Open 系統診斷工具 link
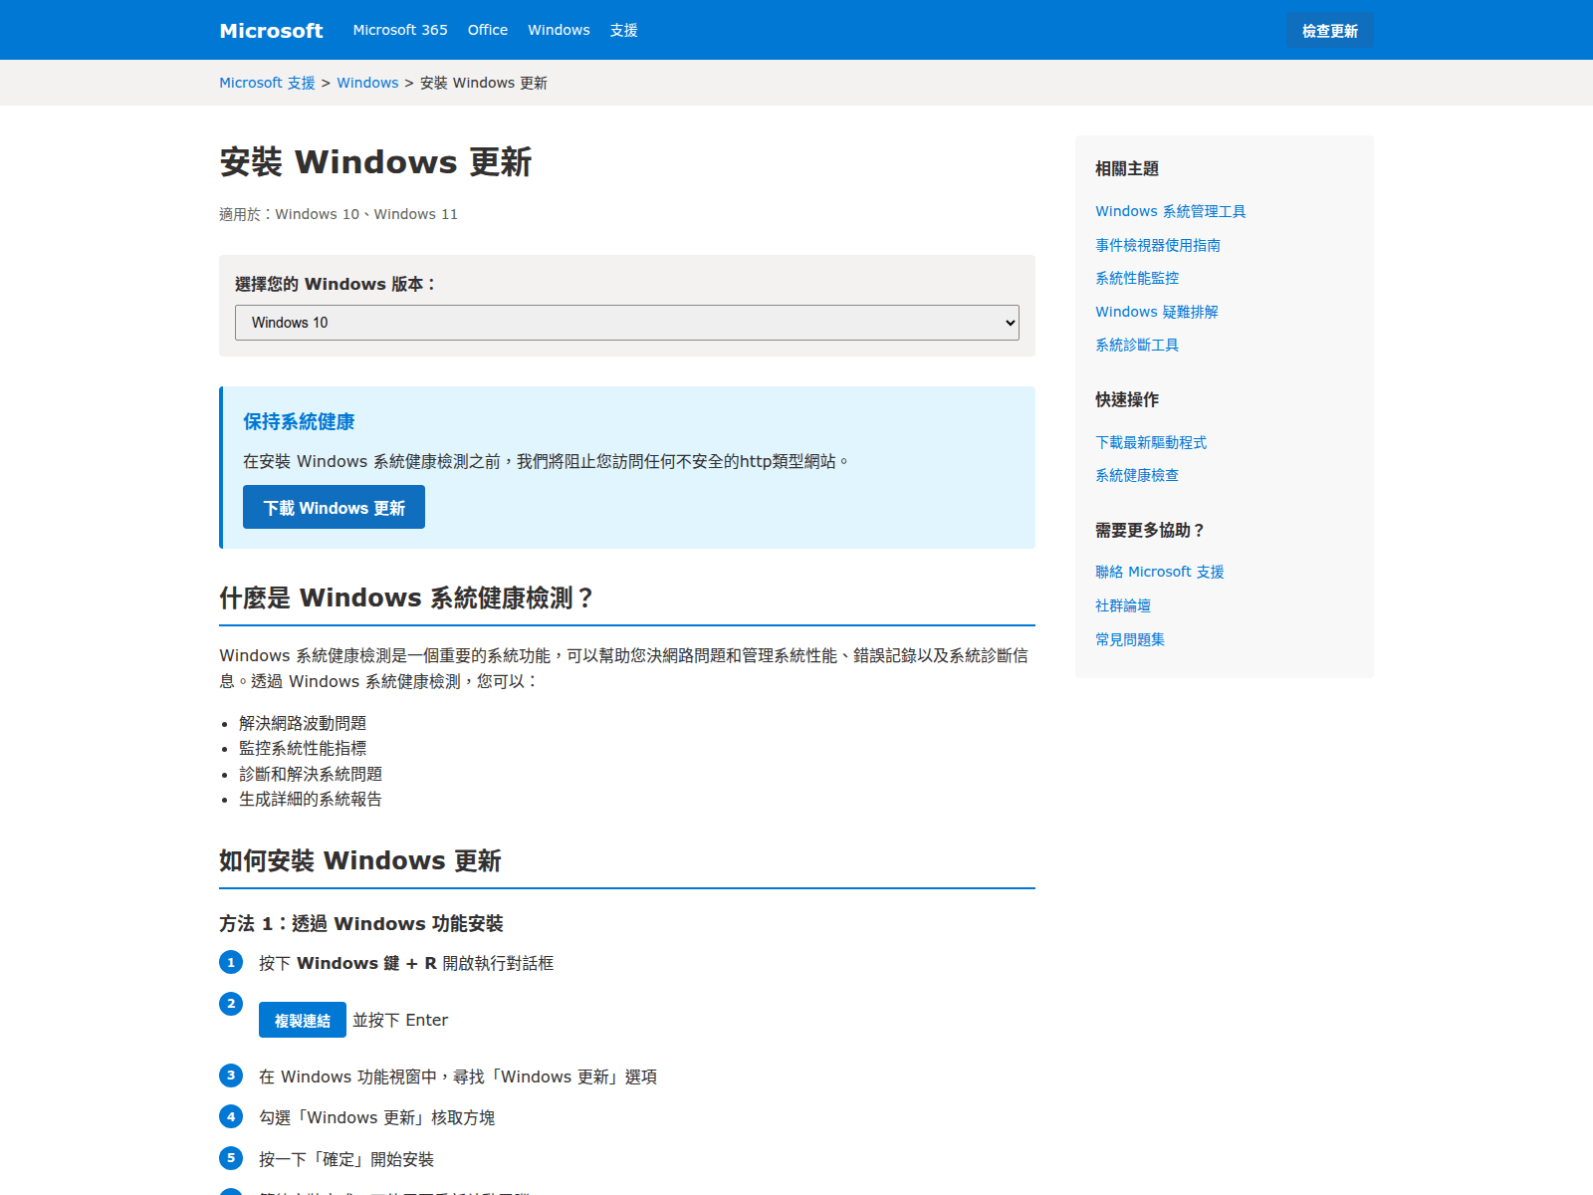This screenshot has width=1593, height=1195. pos(1137,345)
